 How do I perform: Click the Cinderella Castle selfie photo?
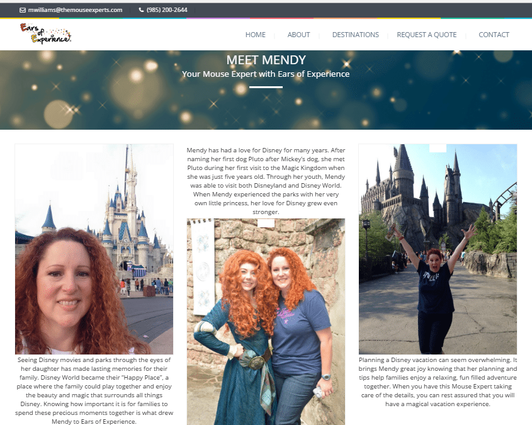pos(94,249)
